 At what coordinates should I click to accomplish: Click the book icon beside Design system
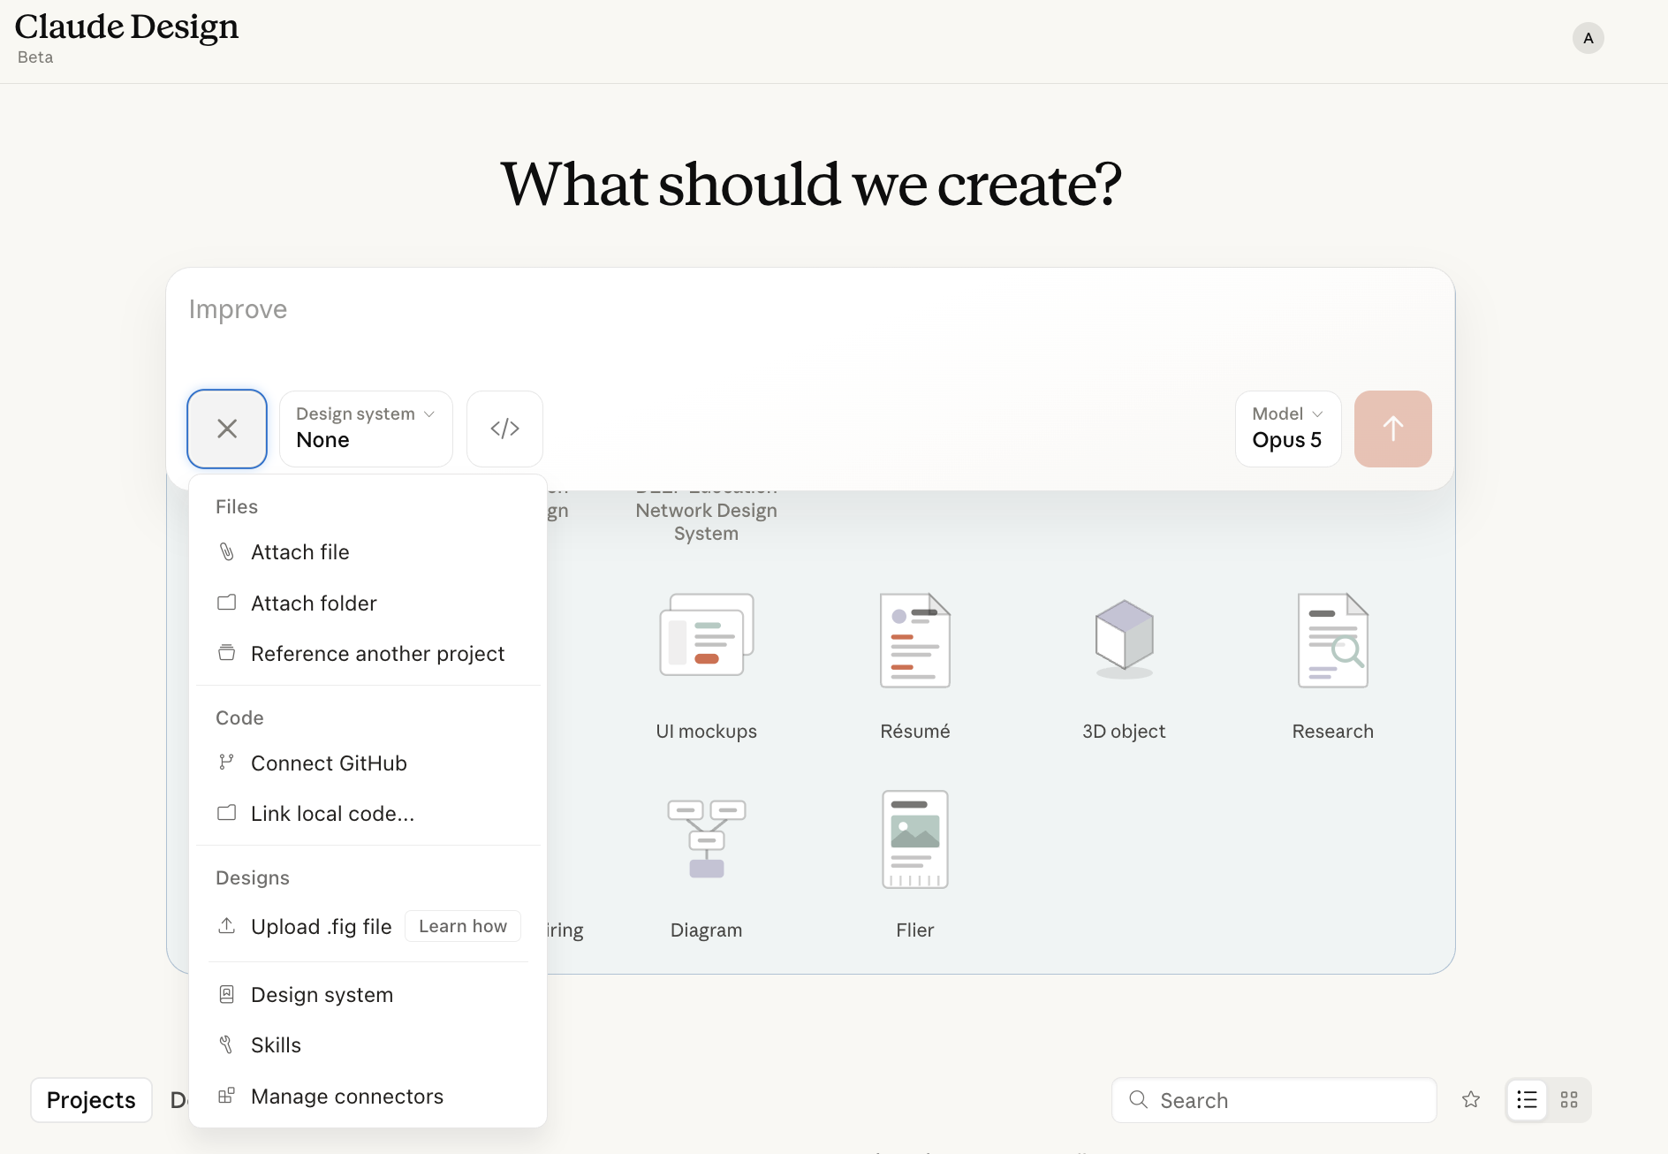point(227,994)
